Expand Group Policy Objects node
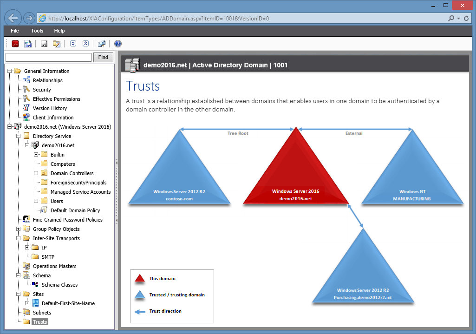 pyautogui.click(x=18, y=229)
